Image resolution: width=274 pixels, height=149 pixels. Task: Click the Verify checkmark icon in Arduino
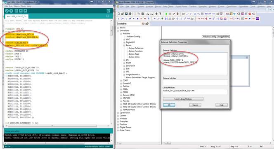[x=7, y=11]
